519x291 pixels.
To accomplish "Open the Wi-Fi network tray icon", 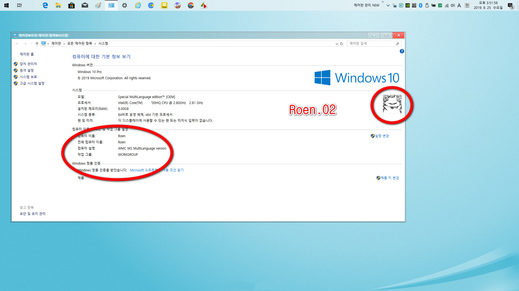I will (447, 5).
